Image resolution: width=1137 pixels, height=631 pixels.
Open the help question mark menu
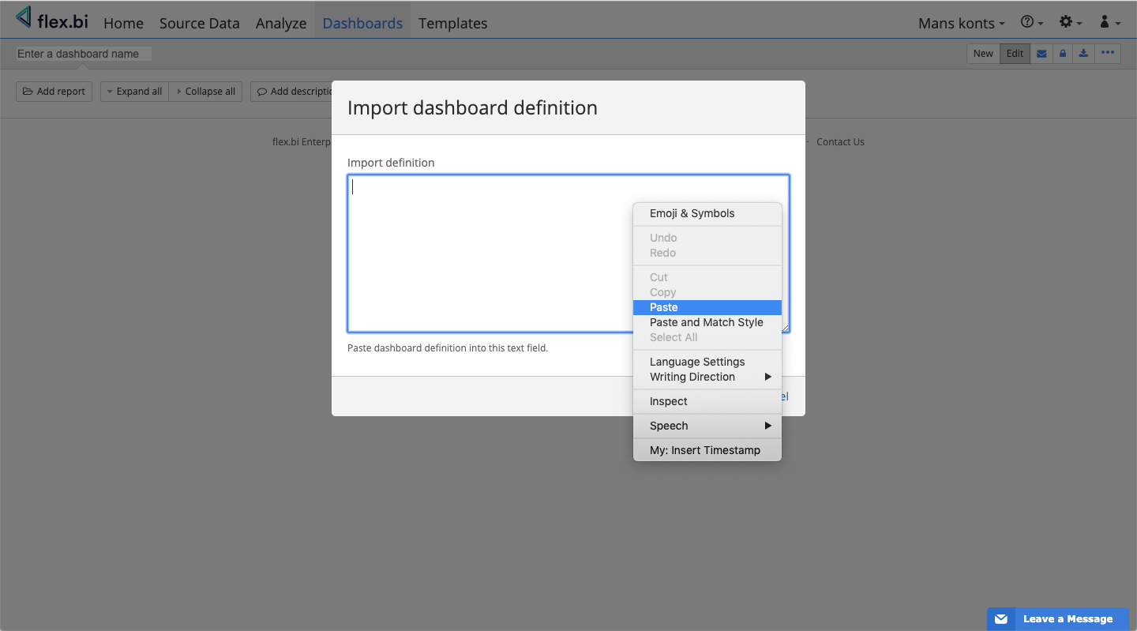(x=1032, y=23)
